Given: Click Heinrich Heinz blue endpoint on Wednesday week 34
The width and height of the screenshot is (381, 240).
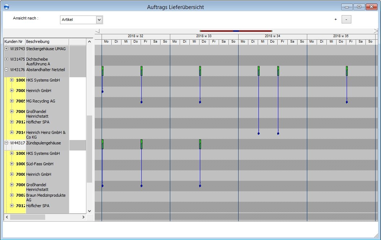Looking at the screenshot, I should click(x=258, y=134).
